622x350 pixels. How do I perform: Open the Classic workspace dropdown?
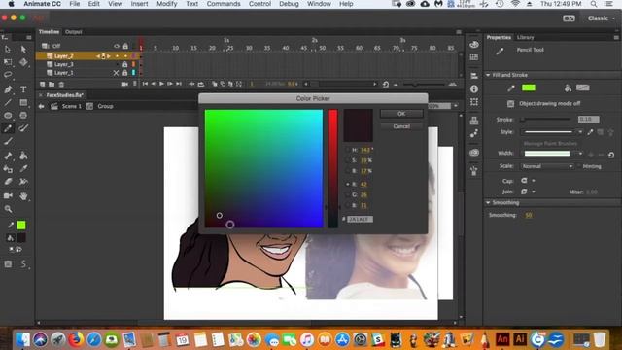tap(601, 18)
